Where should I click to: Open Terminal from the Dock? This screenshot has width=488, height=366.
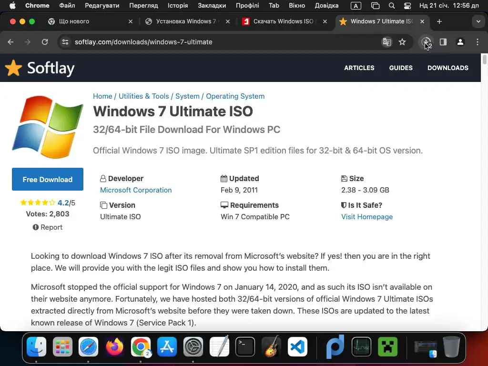[x=245, y=346]
